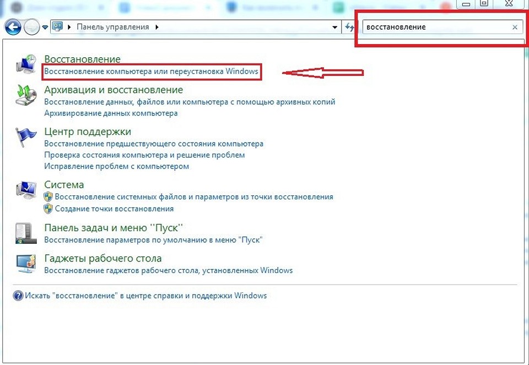Open Архивирование данных компьютера link
529x365 pixels.
coord(111,113)
